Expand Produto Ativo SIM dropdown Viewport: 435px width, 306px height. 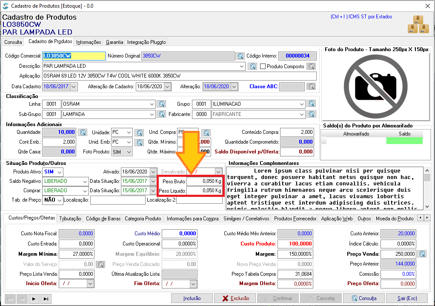[x=60, y=172]
